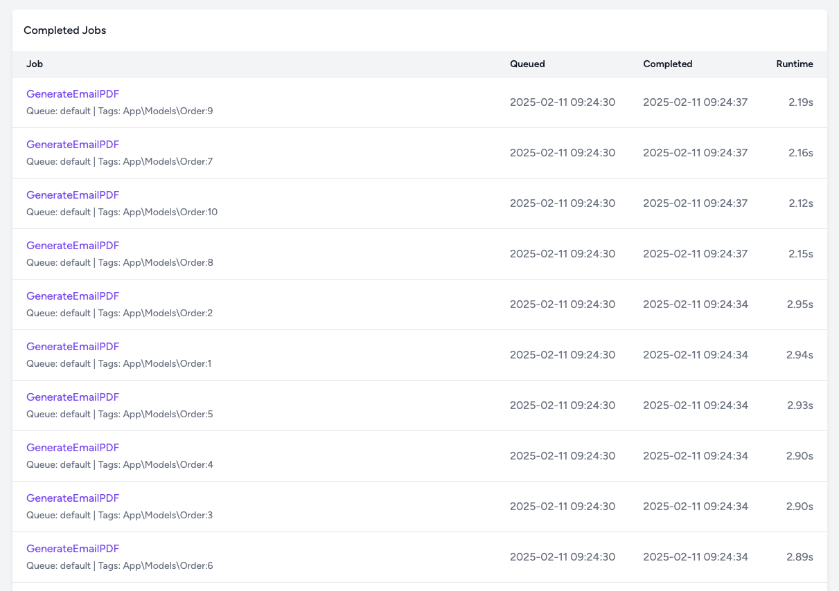Select the 2.93s runtime value

point(800,406)
